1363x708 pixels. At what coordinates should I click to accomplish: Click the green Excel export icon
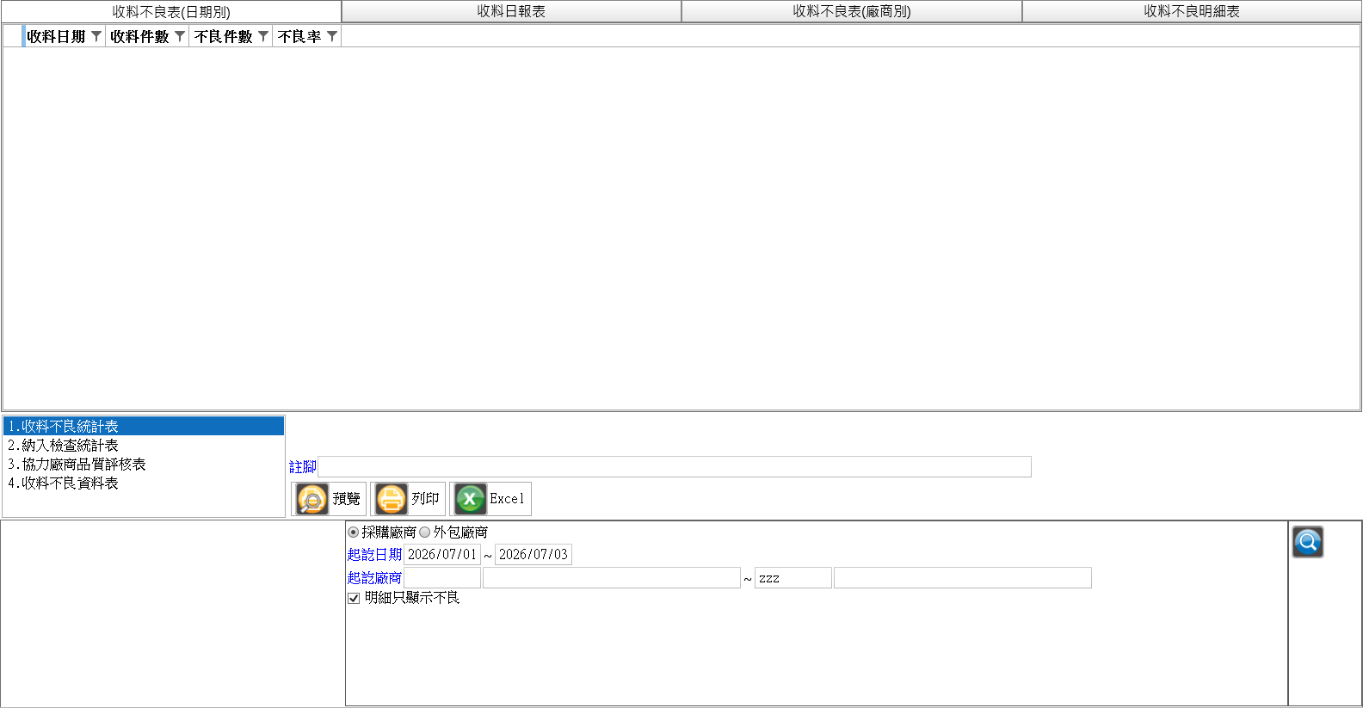click(471, 499)
